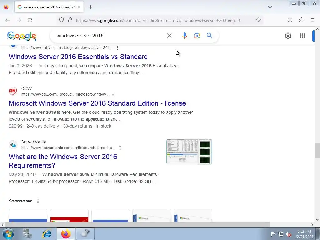
Task: Click the horizontal scrollbar thumb
Action: [x=137, y=225]
